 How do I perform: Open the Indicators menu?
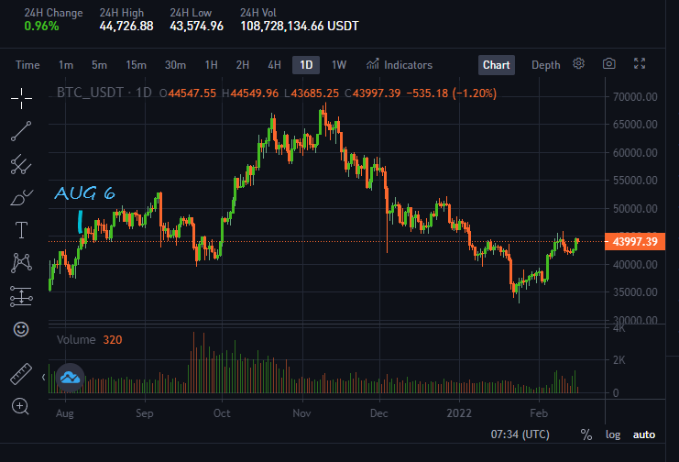tap(400, 65)
